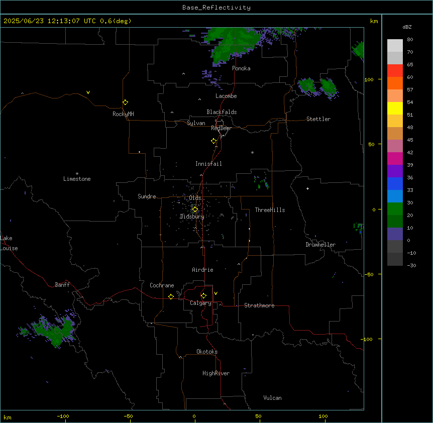Click the -30 value on the dBZ legend
433x423 pixels.
tap(411, 265)
